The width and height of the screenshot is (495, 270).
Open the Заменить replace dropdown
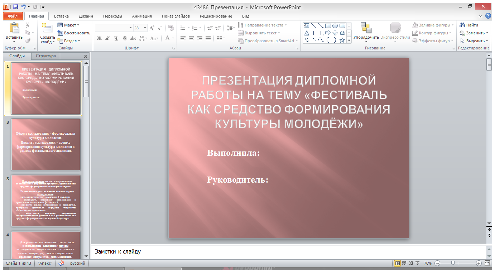click(474, 33)
